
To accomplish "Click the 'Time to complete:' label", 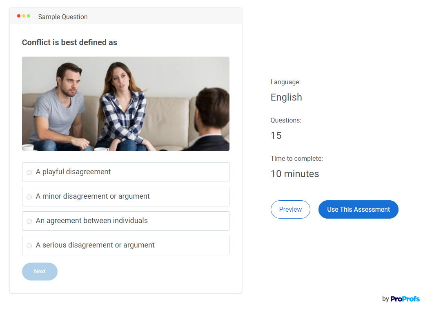I will point(296,158).
